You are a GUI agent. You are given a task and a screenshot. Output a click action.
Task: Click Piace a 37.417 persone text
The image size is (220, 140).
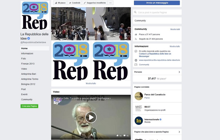point(149,34)
